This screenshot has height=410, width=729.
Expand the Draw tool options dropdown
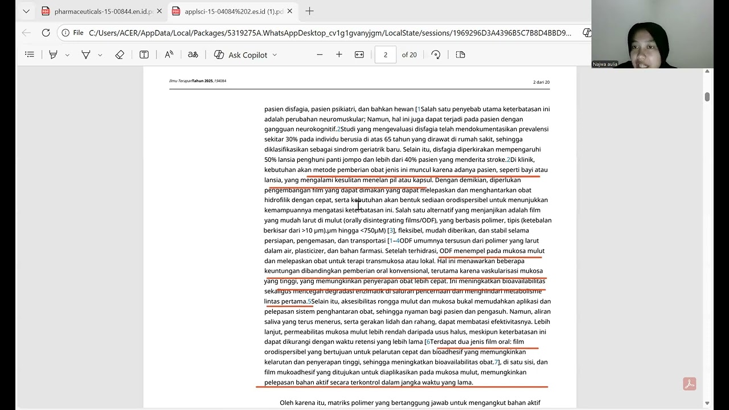100,55
